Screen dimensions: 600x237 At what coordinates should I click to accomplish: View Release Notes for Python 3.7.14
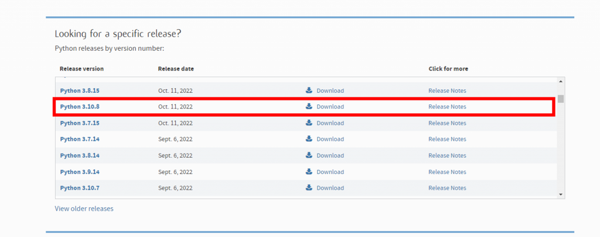pos(447,139)
